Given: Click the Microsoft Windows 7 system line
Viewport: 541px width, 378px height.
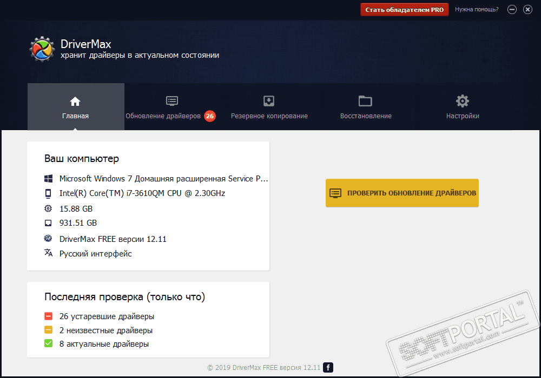Looking at the screenshot, I should 163,179.
